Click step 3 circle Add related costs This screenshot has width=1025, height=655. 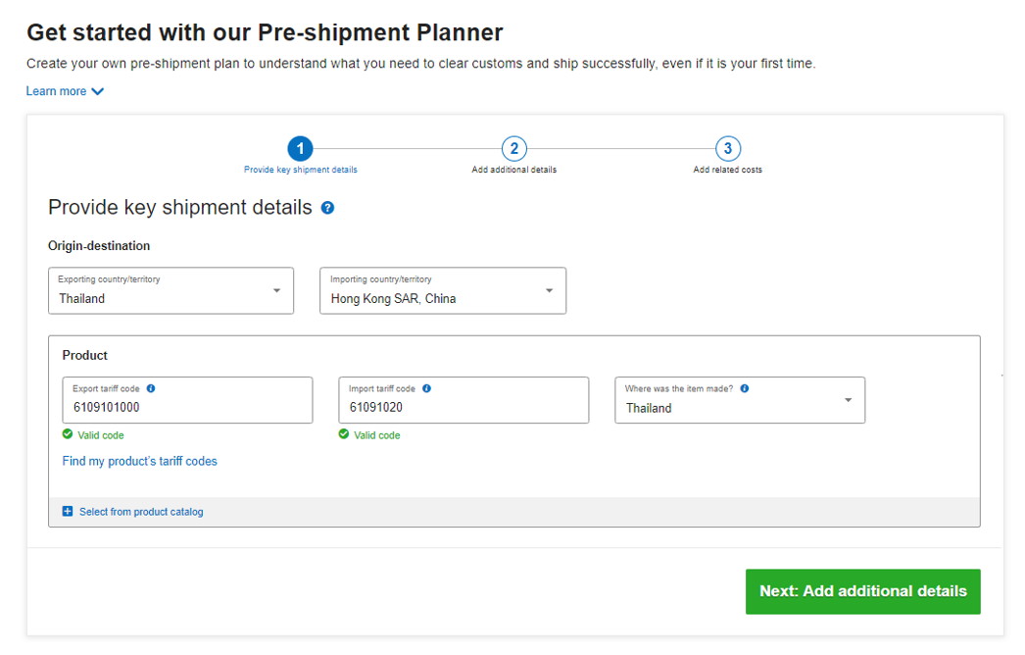click(727, 149)
